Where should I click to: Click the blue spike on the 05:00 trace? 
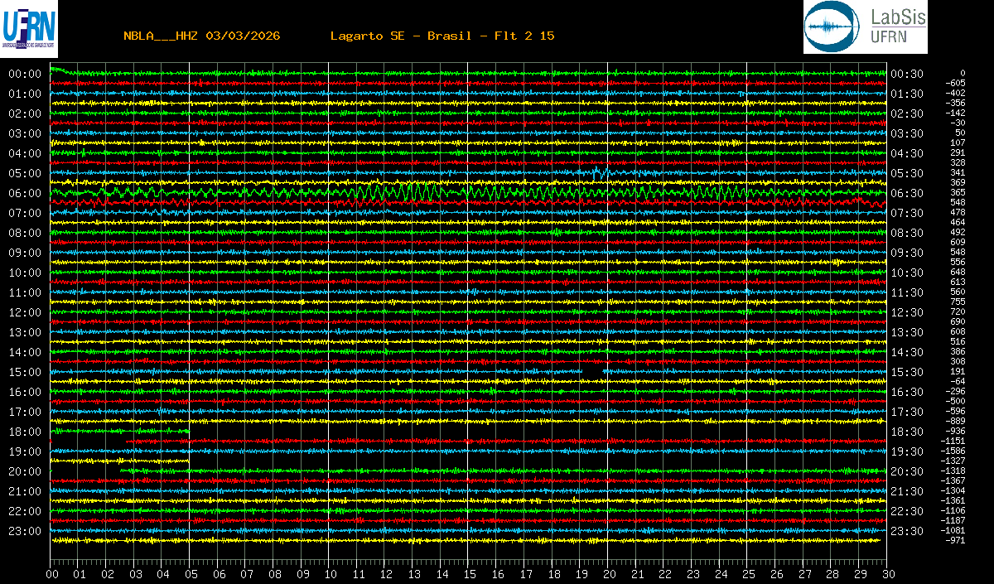pos(597,171)
